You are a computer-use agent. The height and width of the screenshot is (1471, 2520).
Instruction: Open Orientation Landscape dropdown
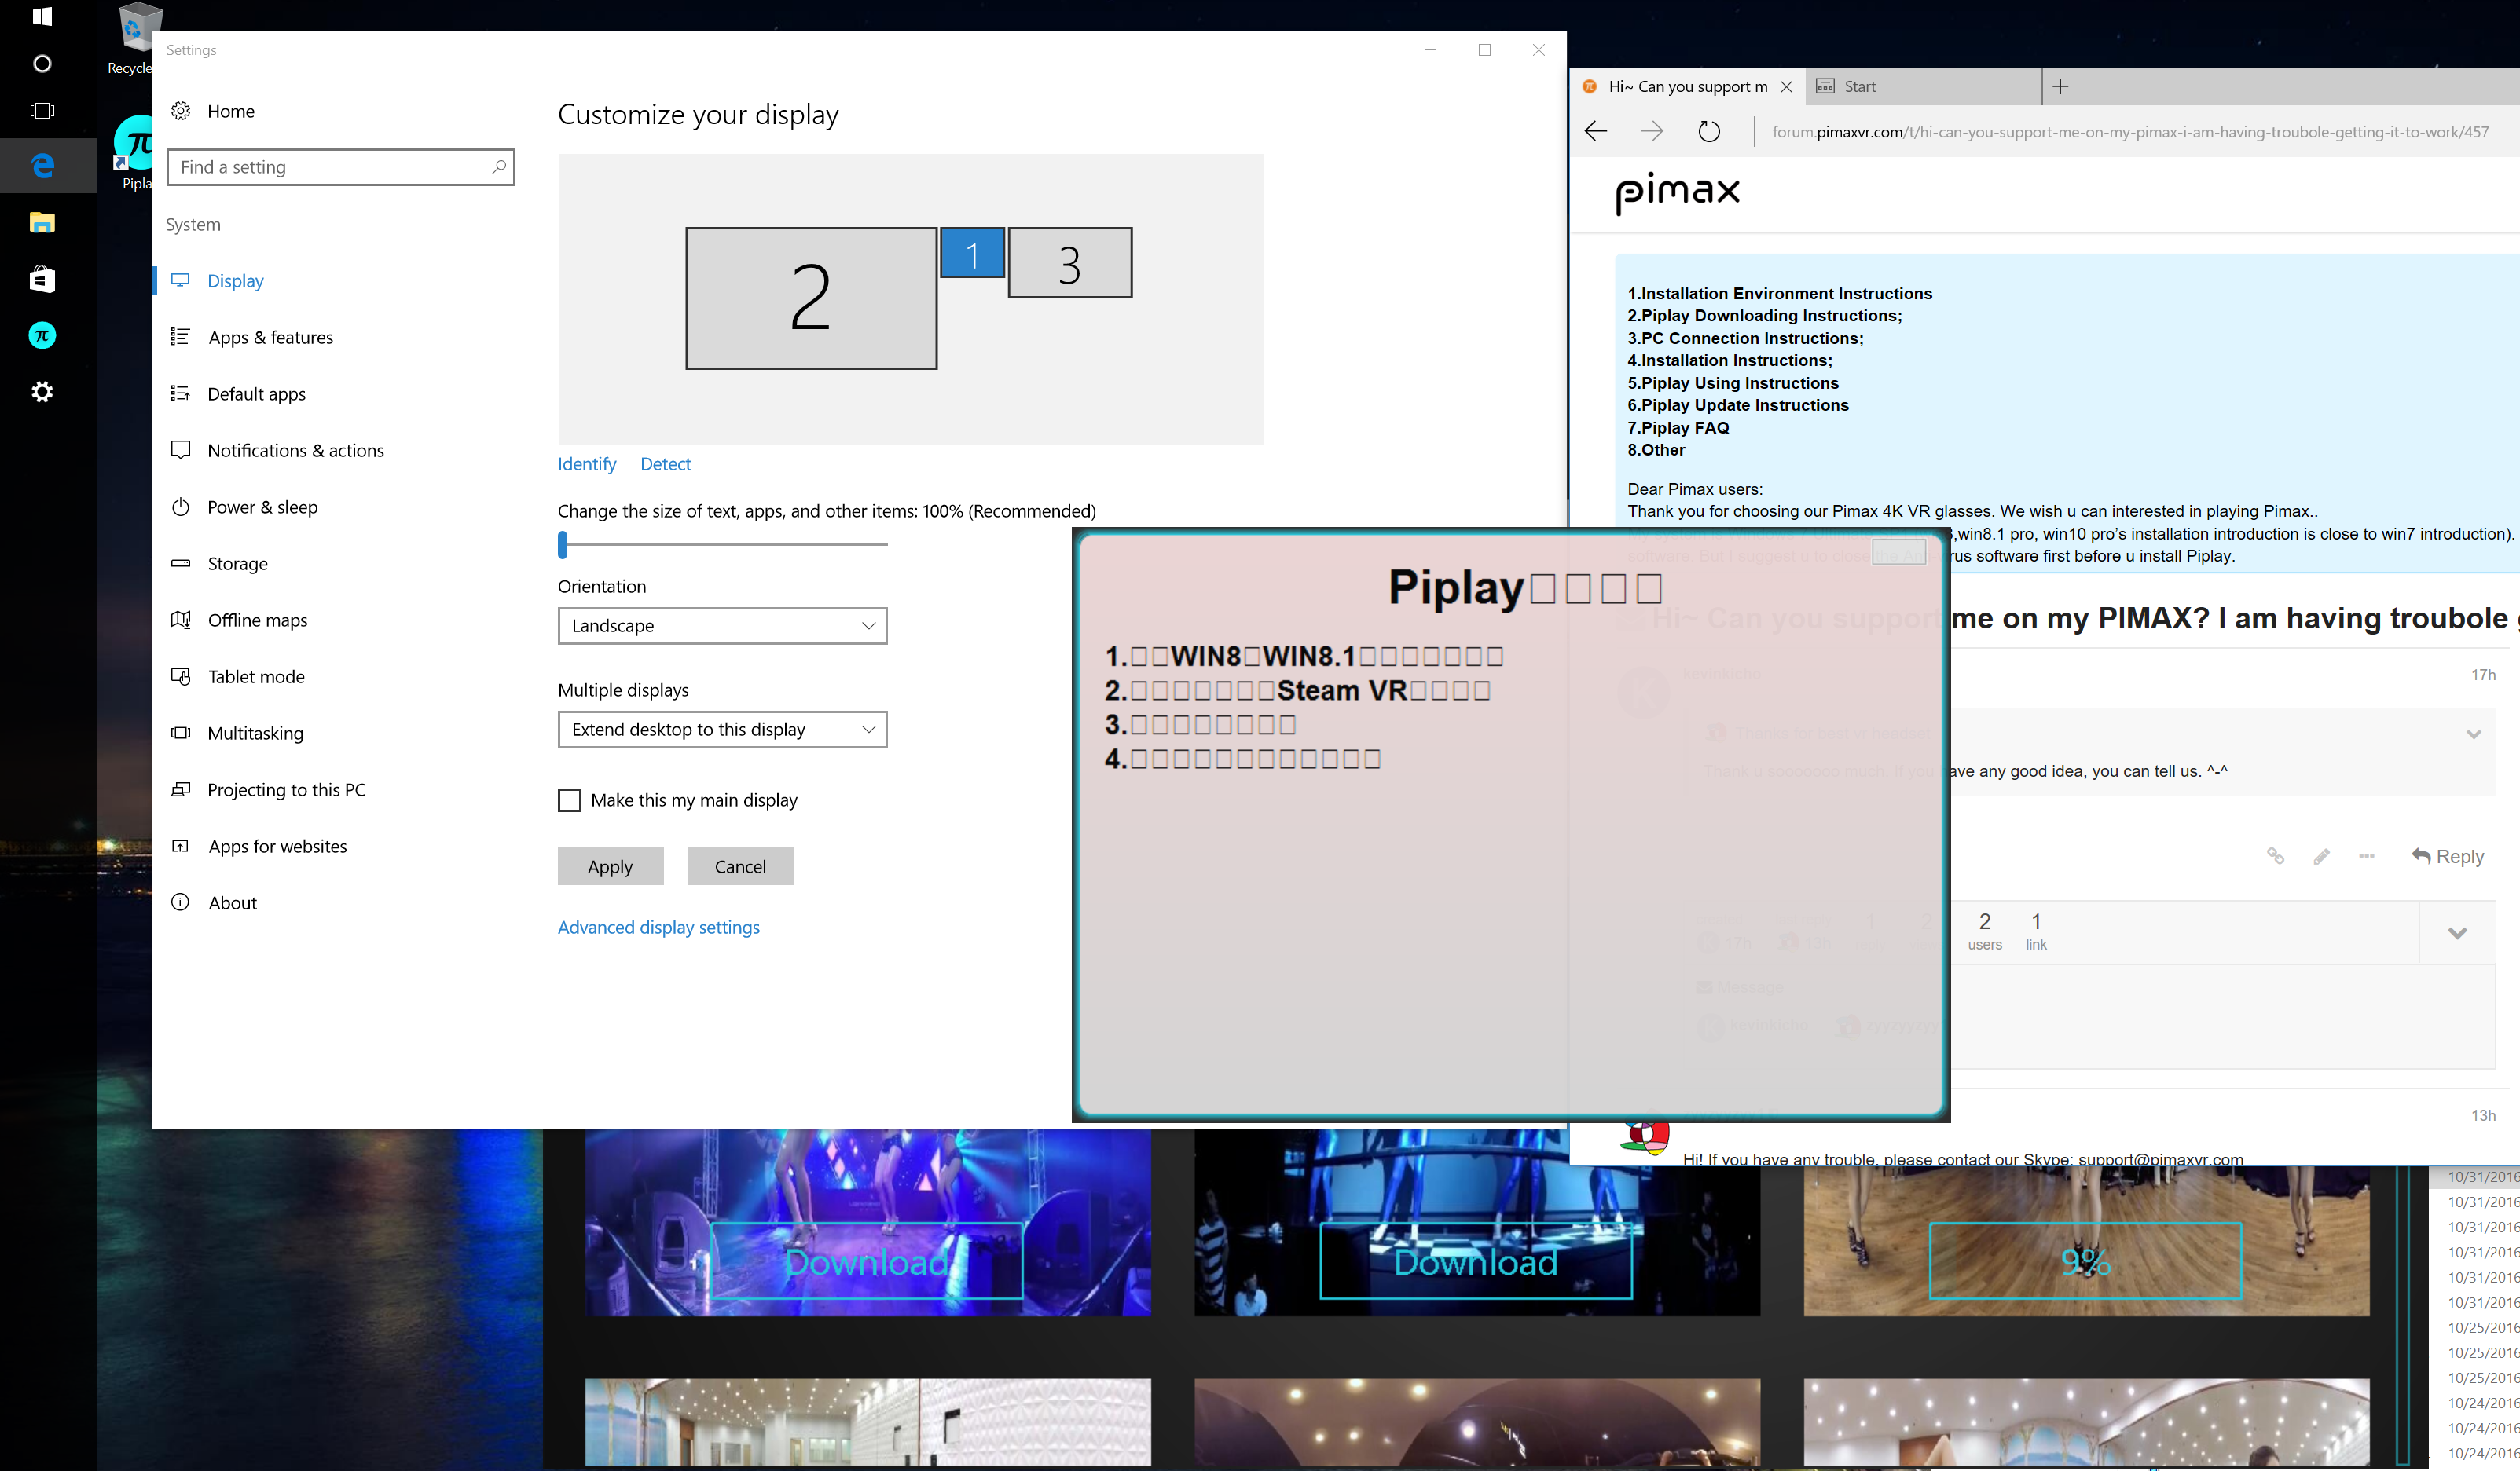pyautogui.click(x=722, y=626)
